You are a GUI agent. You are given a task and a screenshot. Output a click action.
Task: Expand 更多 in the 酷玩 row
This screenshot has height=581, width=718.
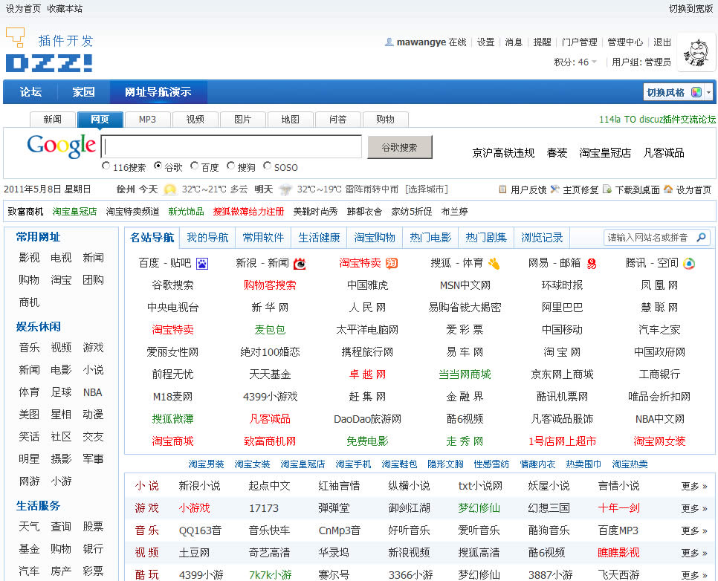click(694, 575)
